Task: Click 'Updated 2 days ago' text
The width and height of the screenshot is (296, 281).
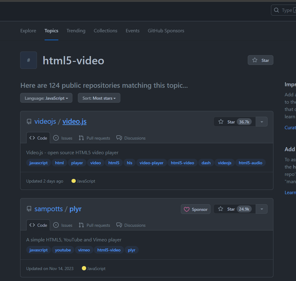Action: pyautogui.click(x=45, y=181)
